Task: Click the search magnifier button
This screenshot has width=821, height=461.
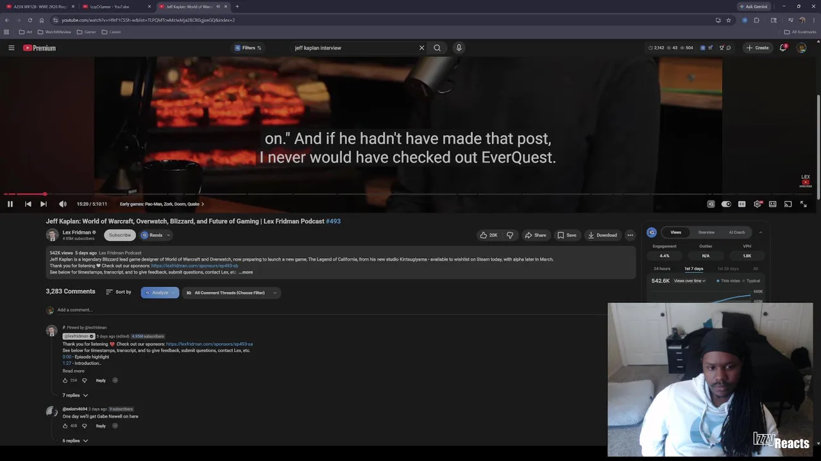Action: (x=437, y=48)
